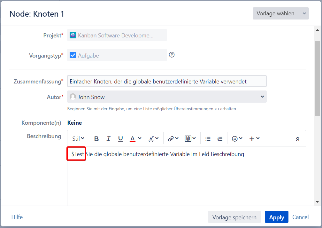This screenshot has width=322, height=228.
Task: Click the Apply button
Action: pyautogui.click(x=276, y=217)
